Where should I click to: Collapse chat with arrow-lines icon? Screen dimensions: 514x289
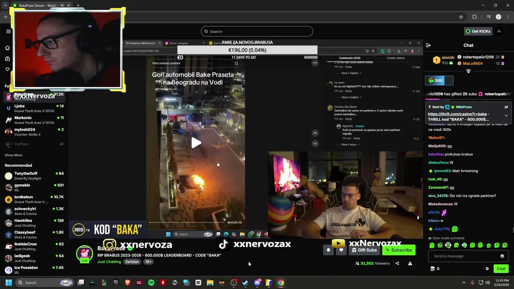coord(428,45)
